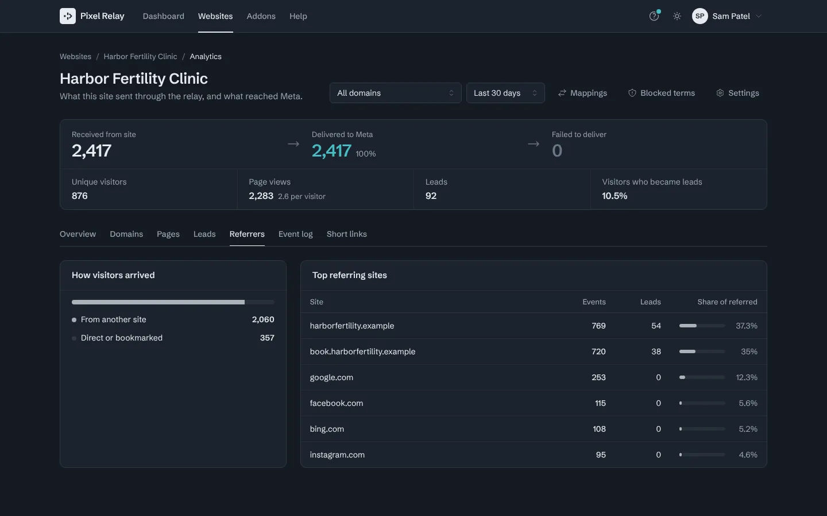Viewport: 827px width, 516px height.
Task: Click the arrow before Failed to deliver
Action: pyautogui.click(x=534, y=144)
